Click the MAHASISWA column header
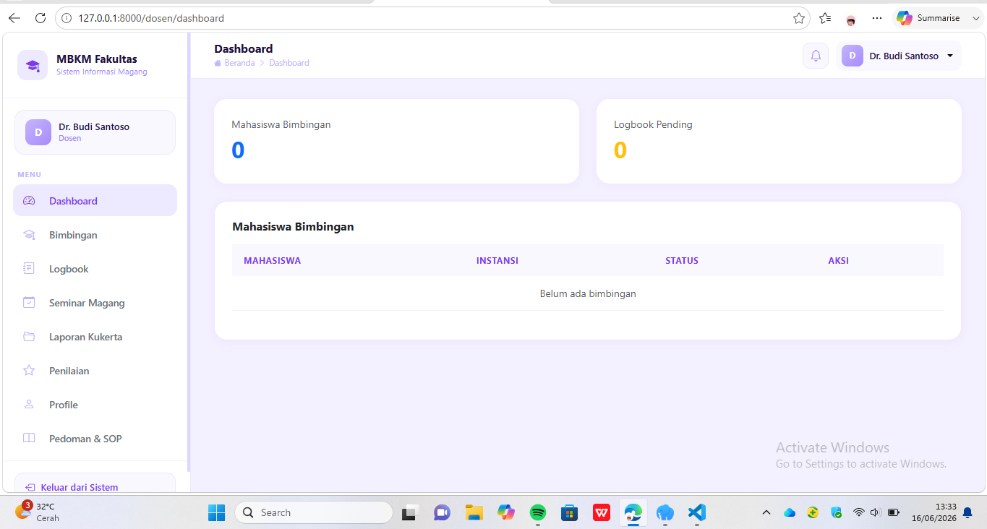The width and height of the screenshot is (987, 529). click(x=272, y=261)
